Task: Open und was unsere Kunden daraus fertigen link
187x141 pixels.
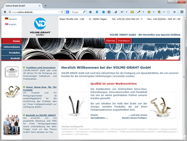Action: click(x=135, y=117)
